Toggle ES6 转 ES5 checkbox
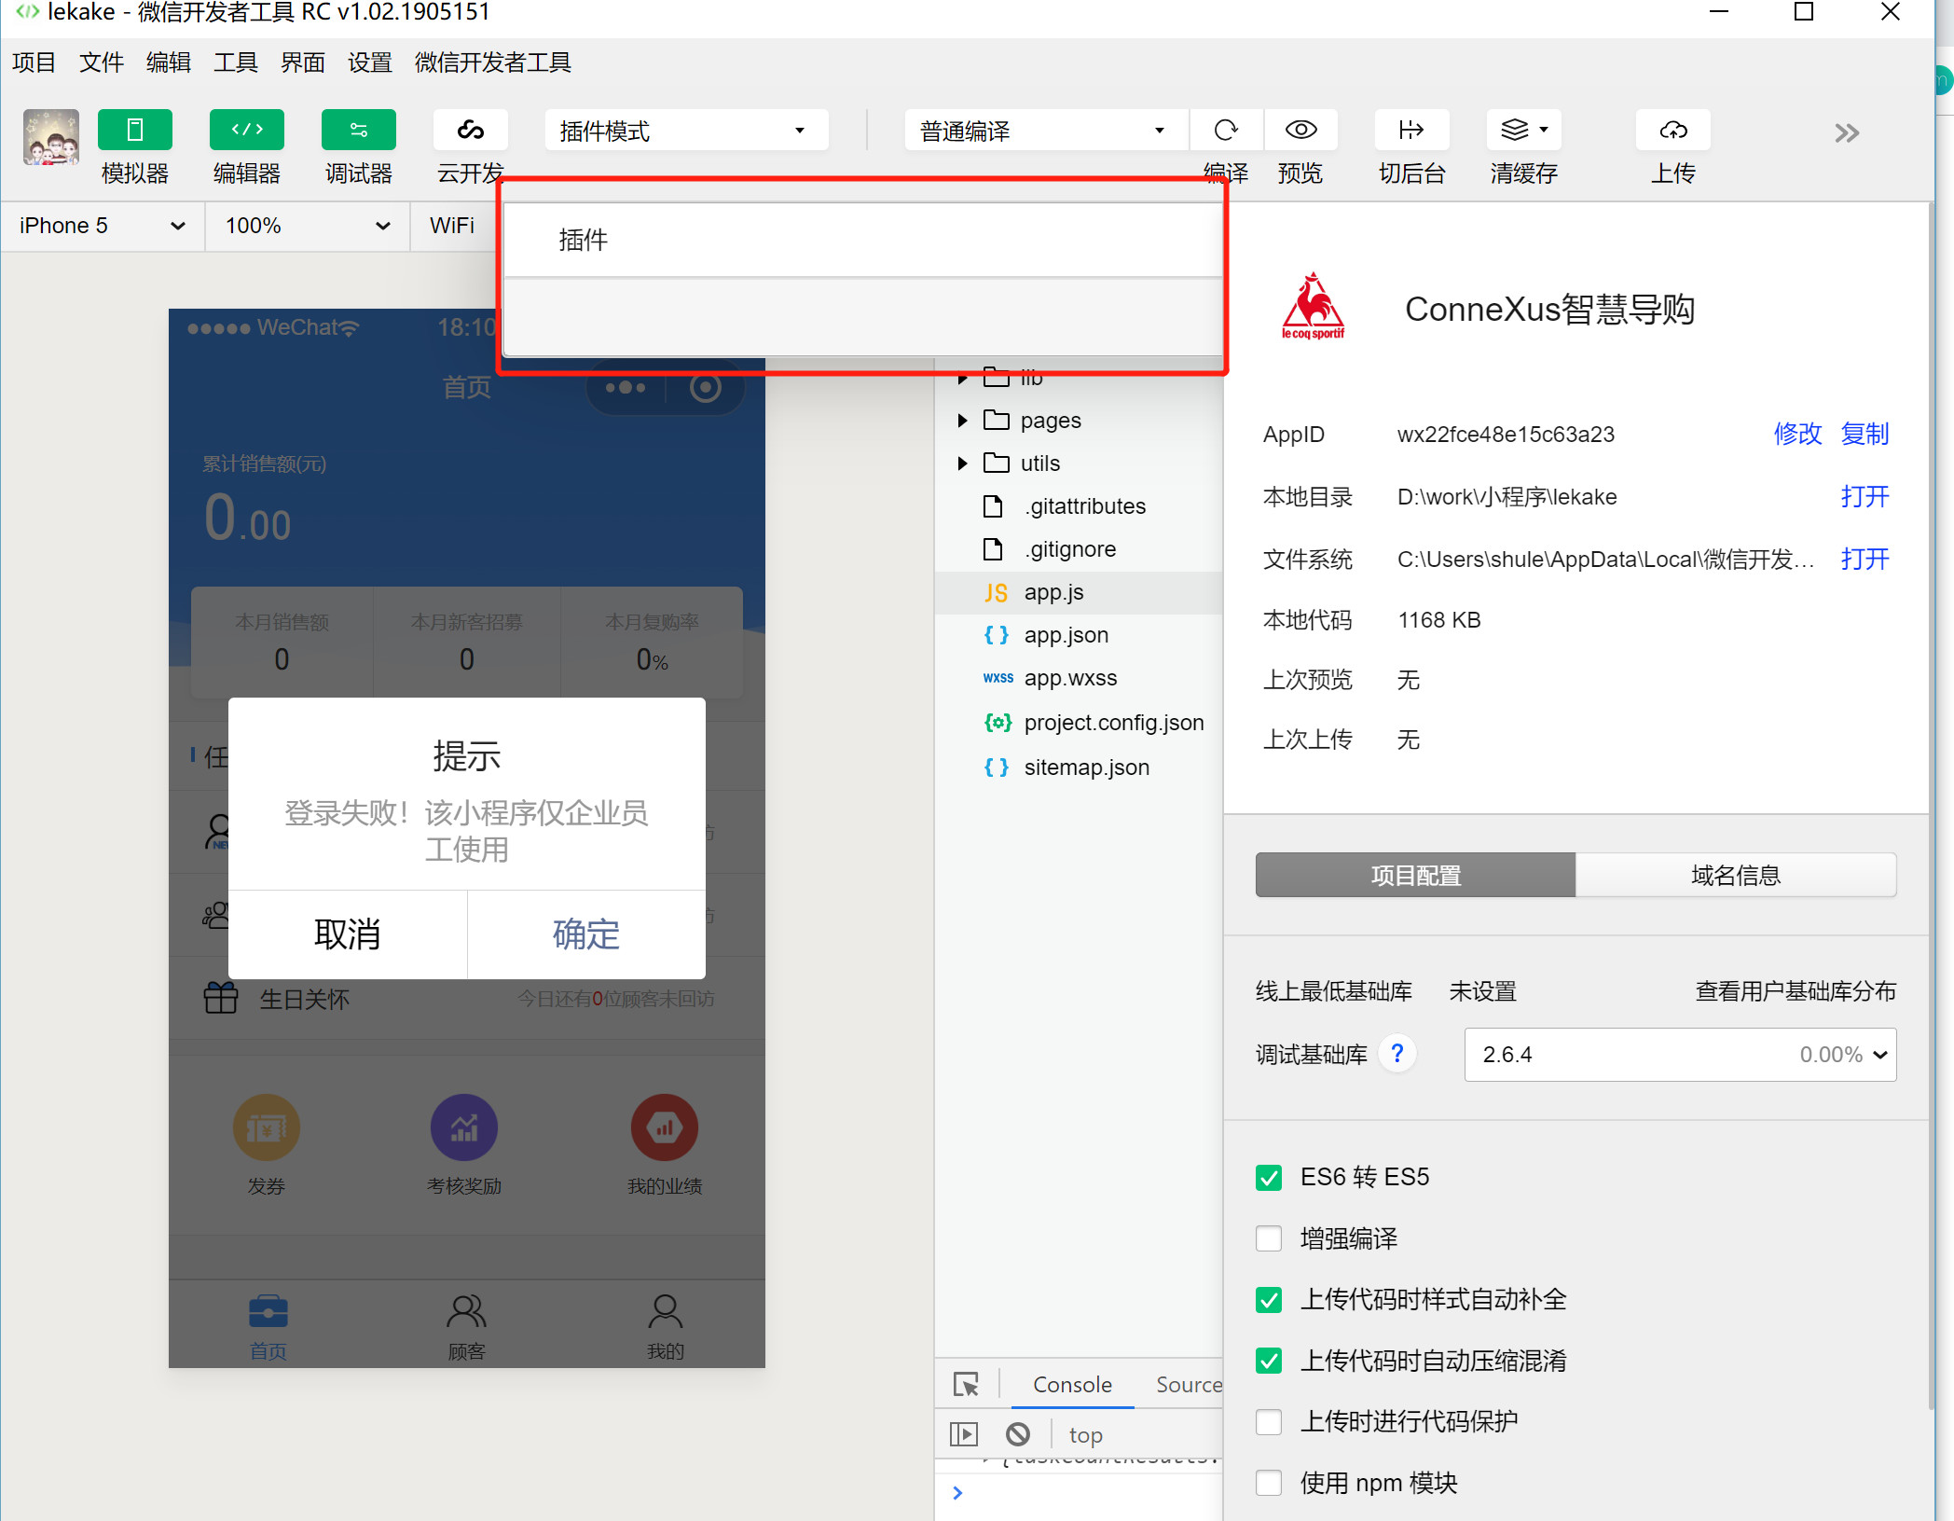This screenshot has width=1954, height=1521. (x=1269, y=1177)
